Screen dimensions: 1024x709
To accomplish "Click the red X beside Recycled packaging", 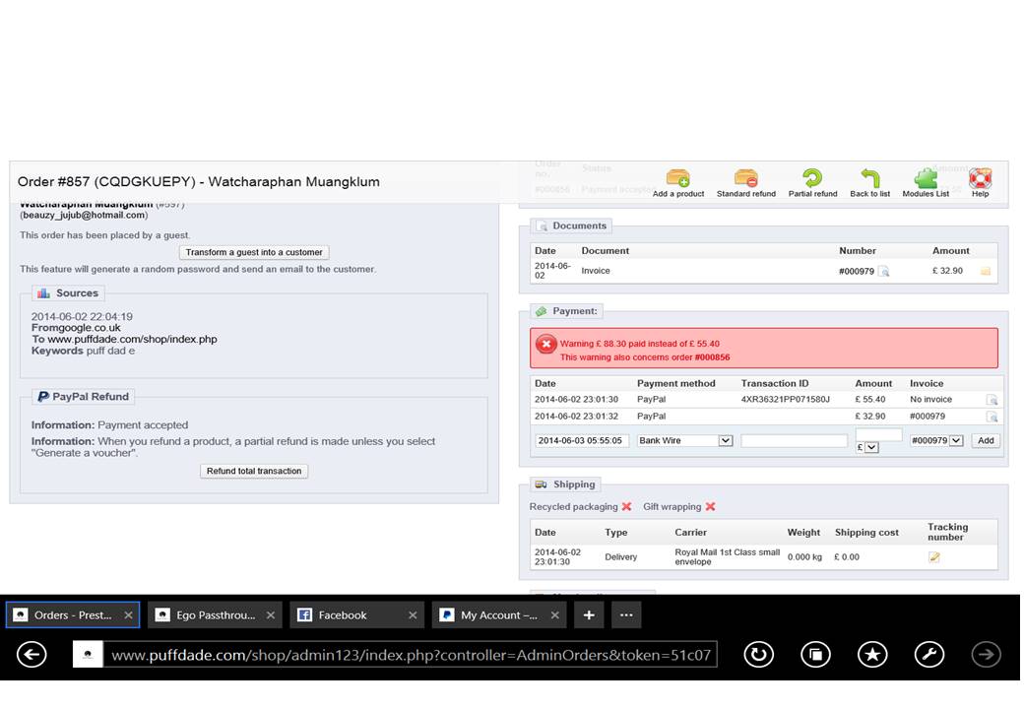I will 627,506.
